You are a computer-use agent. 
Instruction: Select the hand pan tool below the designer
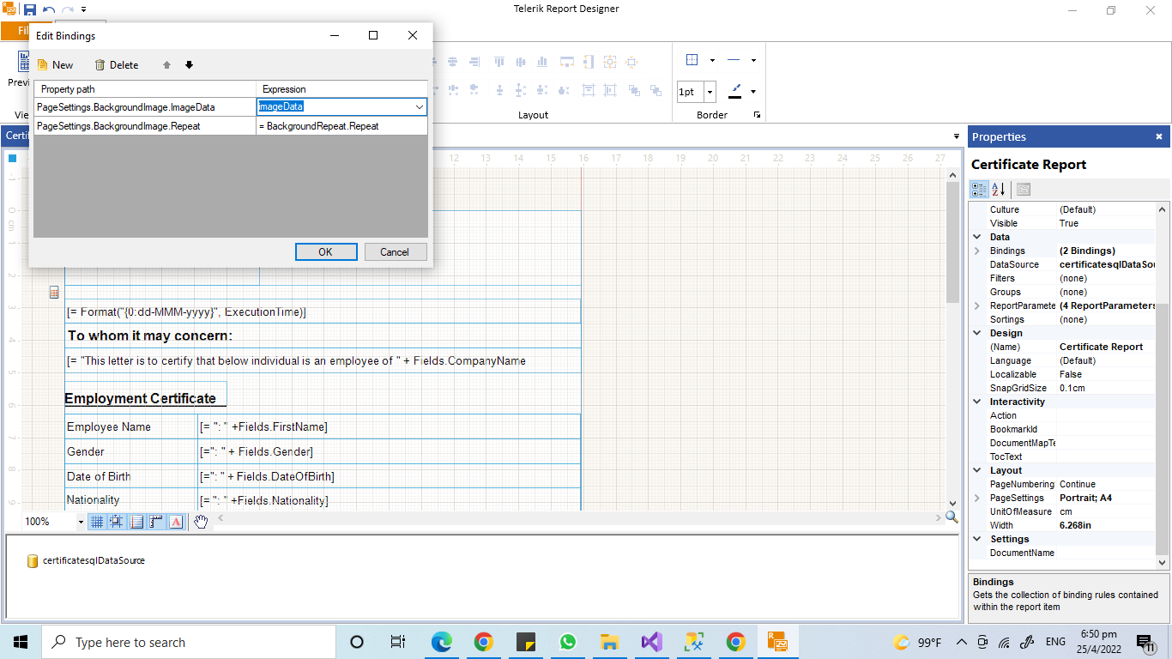point(201,521)
